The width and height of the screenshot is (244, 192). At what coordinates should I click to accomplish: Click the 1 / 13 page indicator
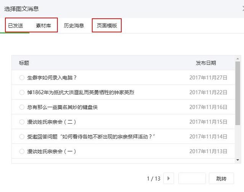coord(154,178)
